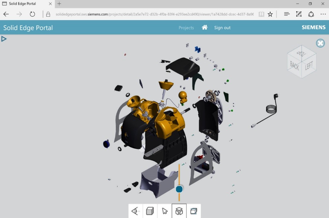Click the Sign out link
The width and height of the screenshot is (329, 218).
(222, 28)
